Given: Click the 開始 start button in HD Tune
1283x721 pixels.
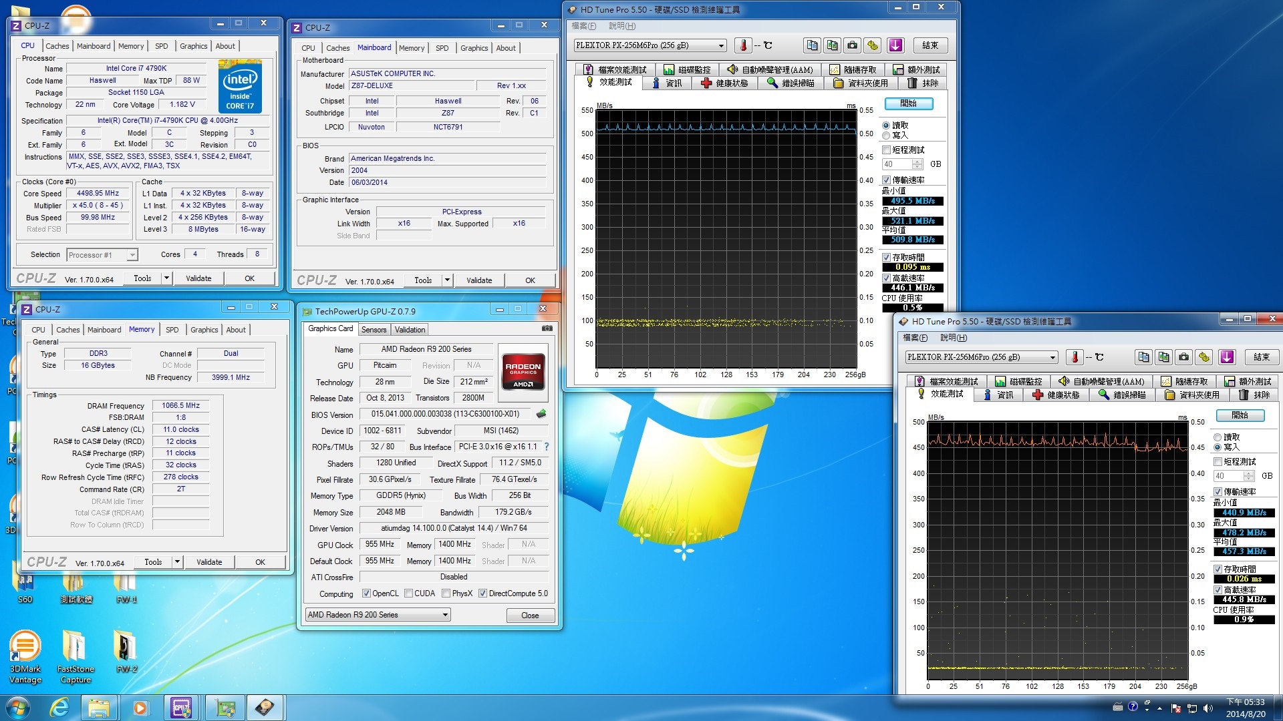Looking at the screenshot, I should click(x=909, y=103).
